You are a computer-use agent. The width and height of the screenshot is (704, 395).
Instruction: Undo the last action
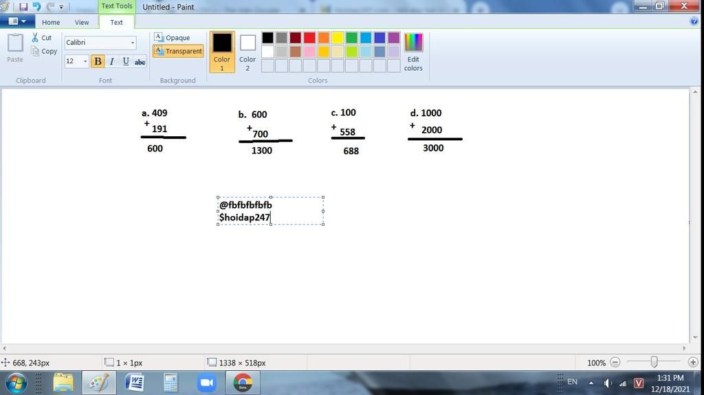pyautogui.click(x=37, y=7)
